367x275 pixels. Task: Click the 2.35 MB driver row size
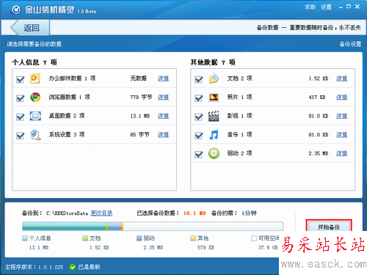pos(319,153)
